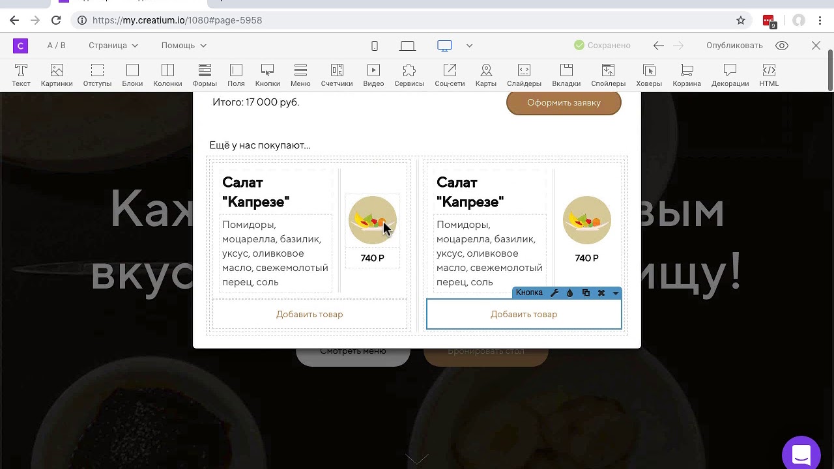This screenshot has width=834, height=469.
Task: Click Оформить заявку button
Action: (x=564, y=103)
